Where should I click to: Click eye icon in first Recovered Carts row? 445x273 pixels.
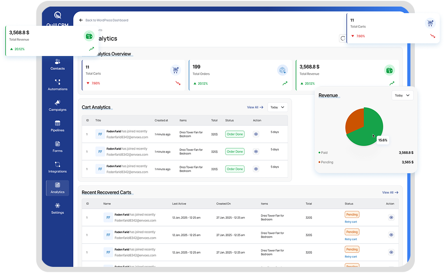click(x=391, y=217)
